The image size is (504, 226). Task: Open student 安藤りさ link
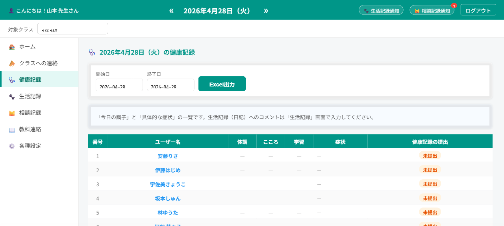pos(168,156)
